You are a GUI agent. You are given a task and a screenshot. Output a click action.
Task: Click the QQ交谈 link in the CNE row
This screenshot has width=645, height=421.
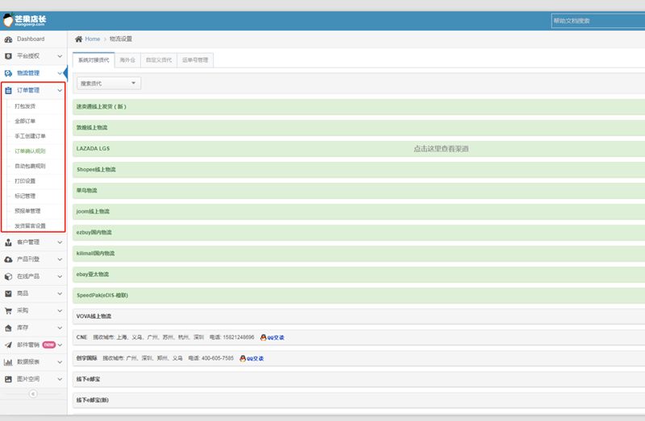276,337
